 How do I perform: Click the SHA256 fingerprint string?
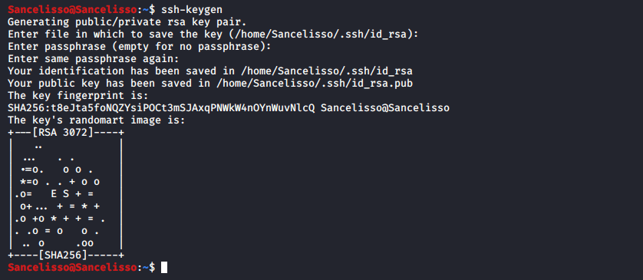pos(161,108)
